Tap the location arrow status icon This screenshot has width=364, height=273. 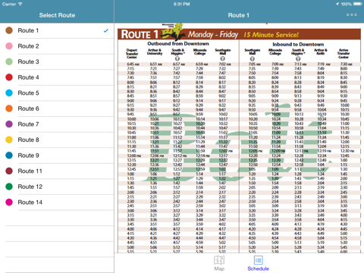point(337,4)
